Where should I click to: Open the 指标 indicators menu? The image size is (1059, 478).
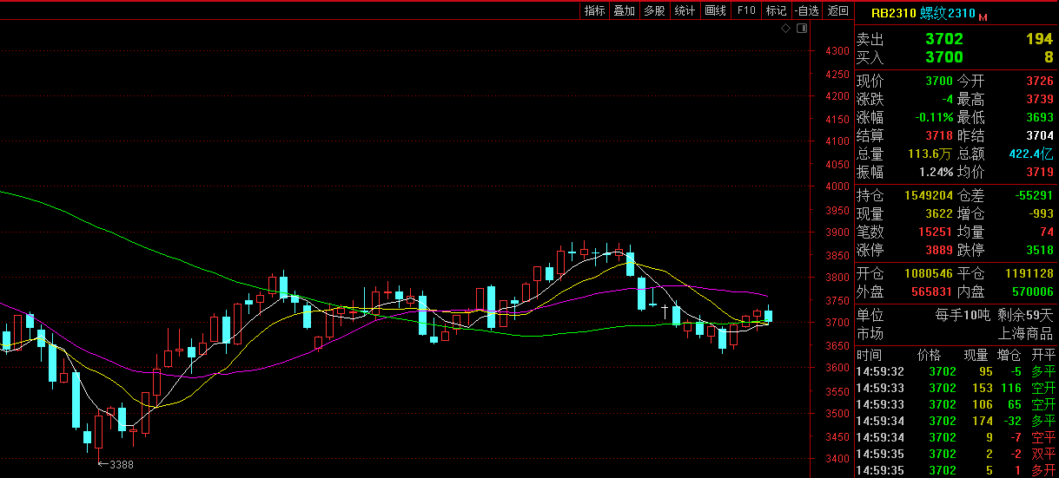(x=595, y=10)
